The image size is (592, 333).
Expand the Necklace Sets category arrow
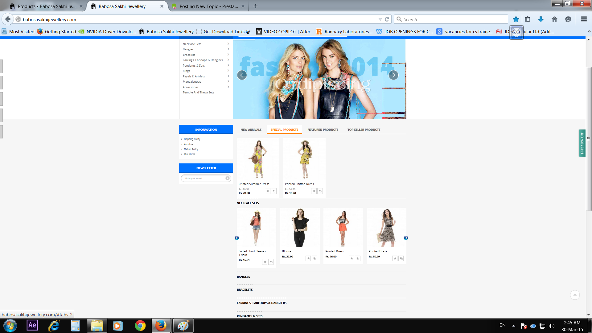click(228, 44)
